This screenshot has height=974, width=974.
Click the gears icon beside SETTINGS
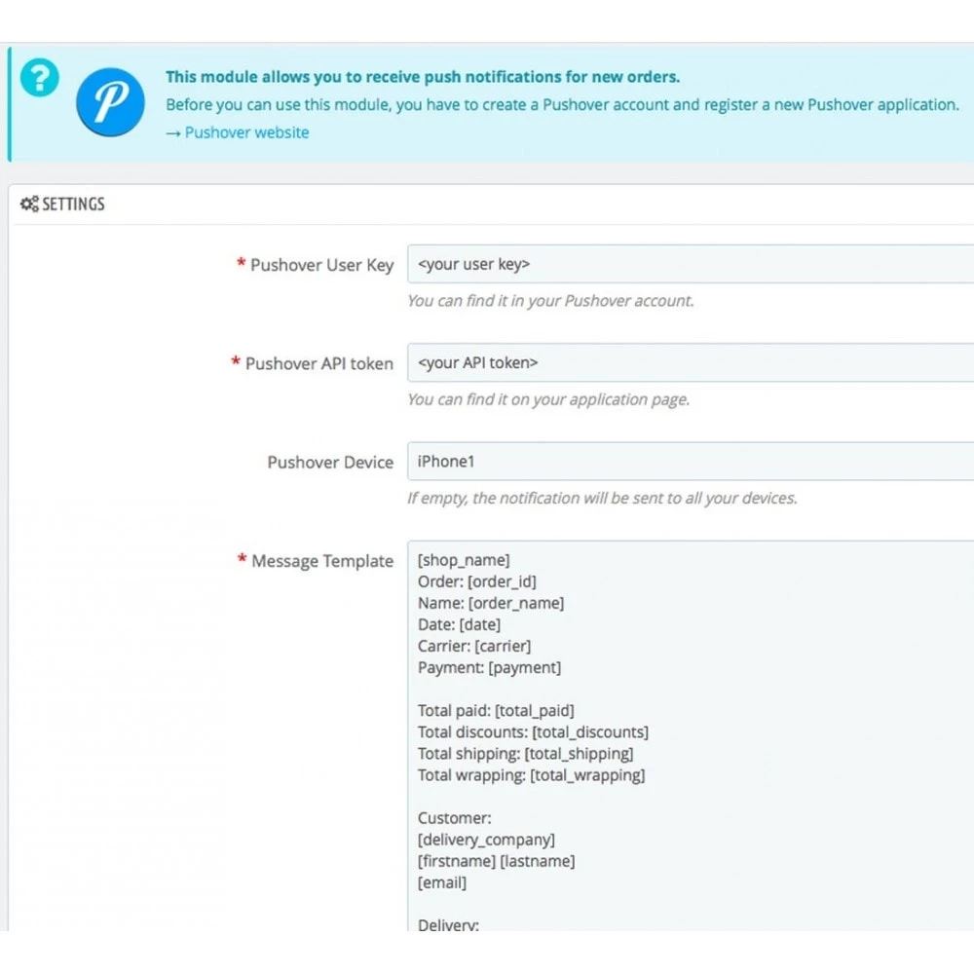click(29, 204)
